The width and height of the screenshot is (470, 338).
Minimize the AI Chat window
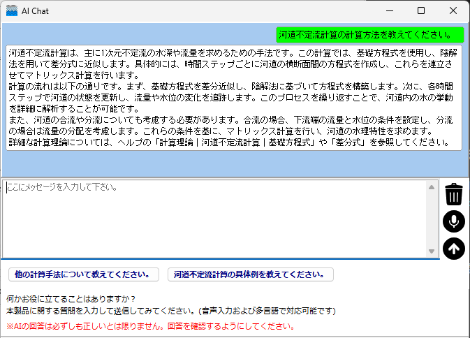point(390,10)
